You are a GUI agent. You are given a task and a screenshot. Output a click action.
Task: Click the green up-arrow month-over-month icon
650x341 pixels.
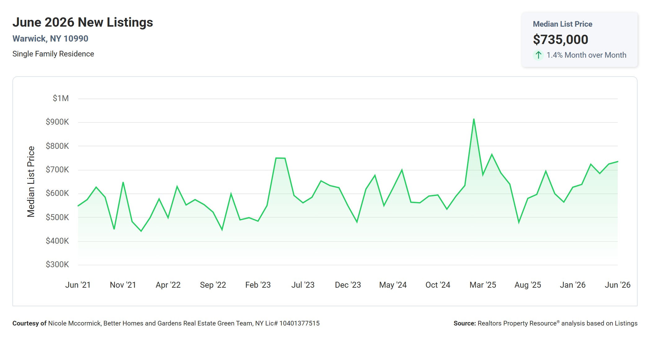point(538,55)
